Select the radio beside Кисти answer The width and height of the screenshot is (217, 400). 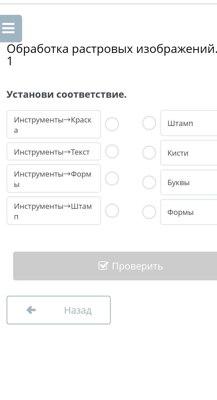click(x=149, y=153)
